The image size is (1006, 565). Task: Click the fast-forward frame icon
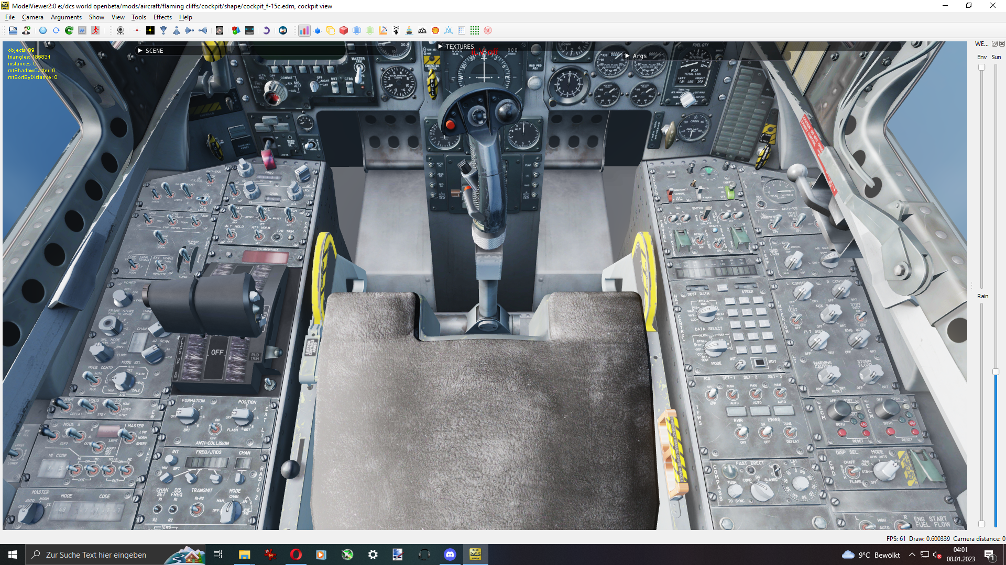tap(82, 30)
